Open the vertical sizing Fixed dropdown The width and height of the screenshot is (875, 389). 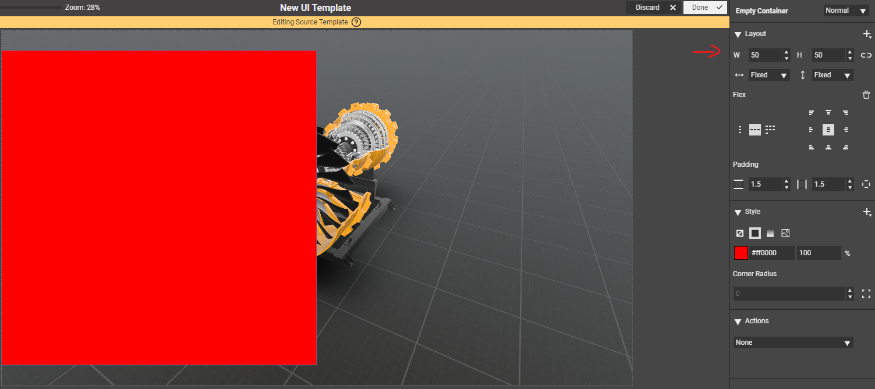(x=833, y=75)
